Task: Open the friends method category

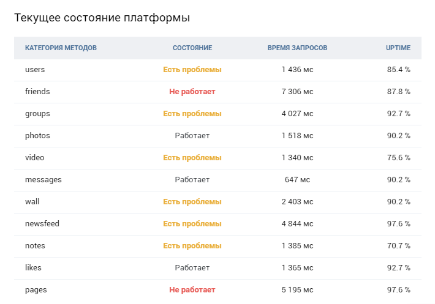Action: [37, 92]
